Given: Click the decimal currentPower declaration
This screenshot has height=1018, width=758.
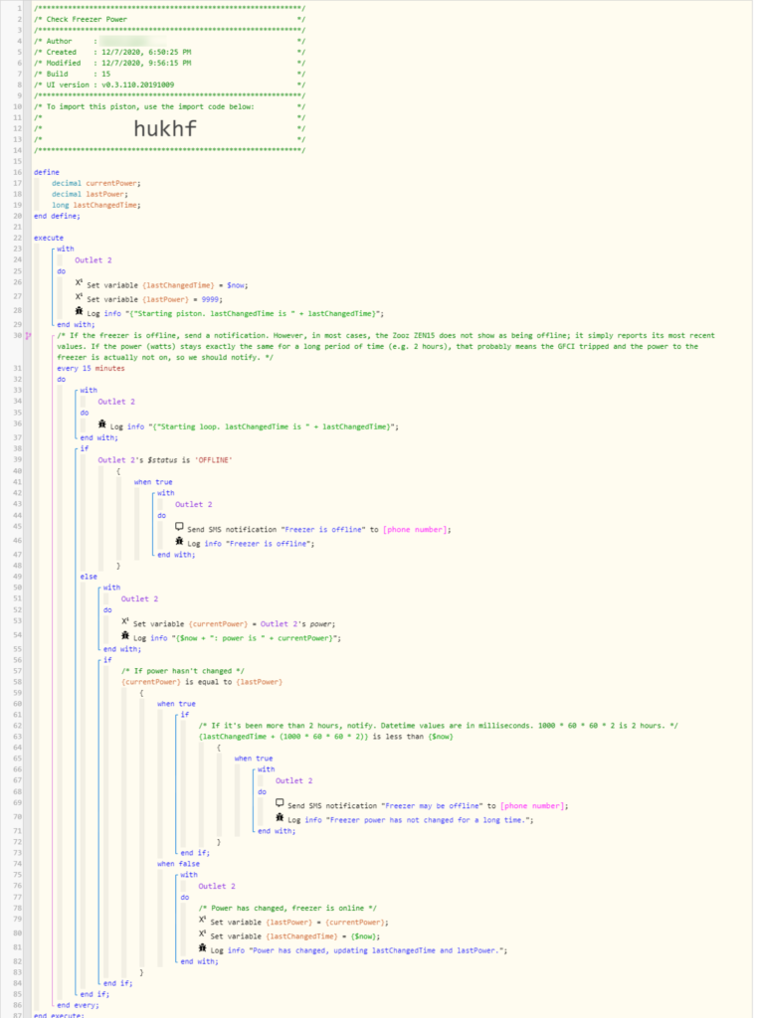Looking at the screenshot, I should 96,184.
